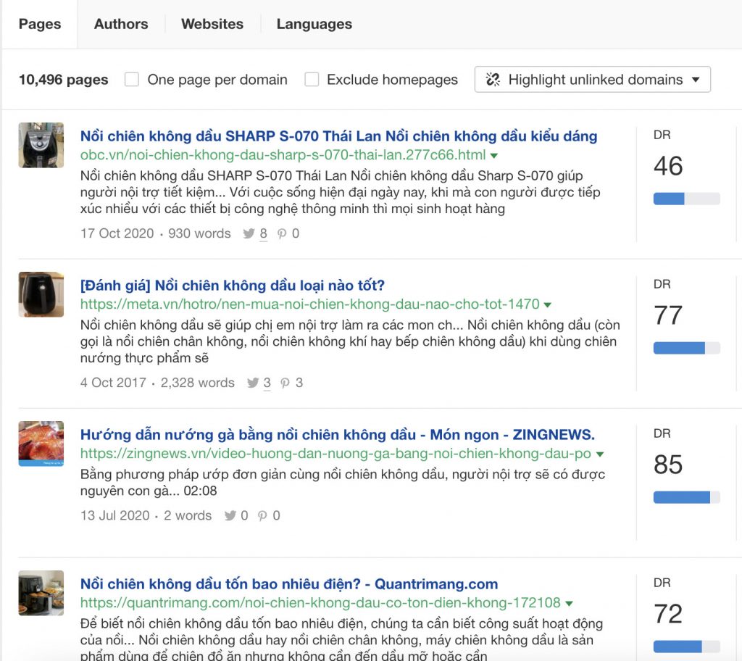This screenshot has width=742, height=661.
Task: Open the Authors tab
Action: tap(121, 24)
